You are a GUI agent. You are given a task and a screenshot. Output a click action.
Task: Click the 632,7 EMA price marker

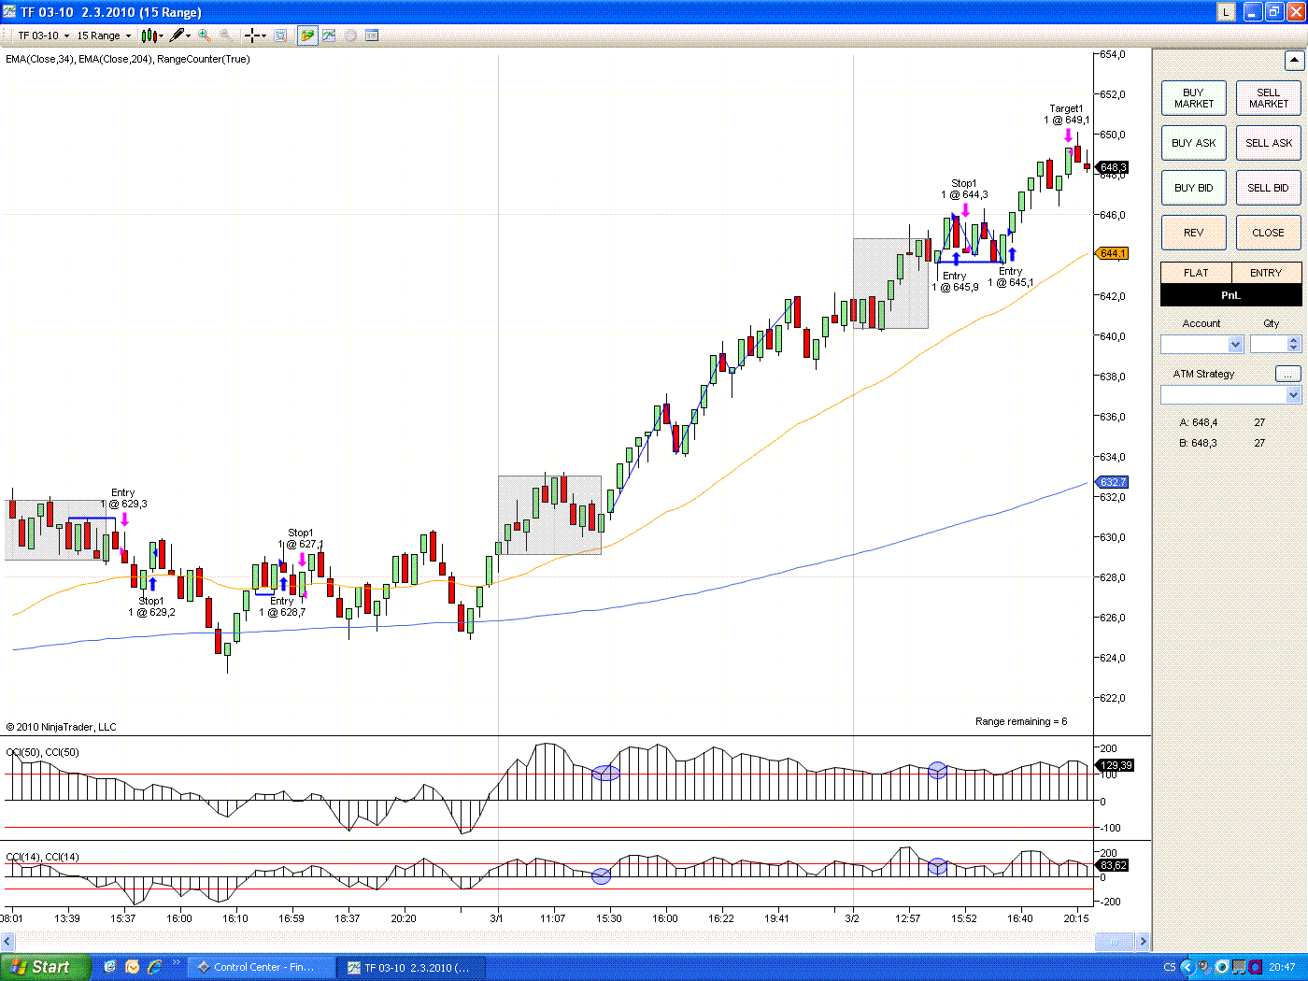[1113, 482]
